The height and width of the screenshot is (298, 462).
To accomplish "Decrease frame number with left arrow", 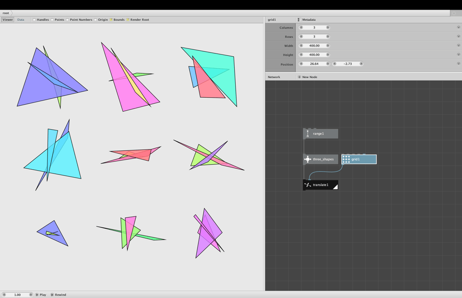I will [4, 294].
